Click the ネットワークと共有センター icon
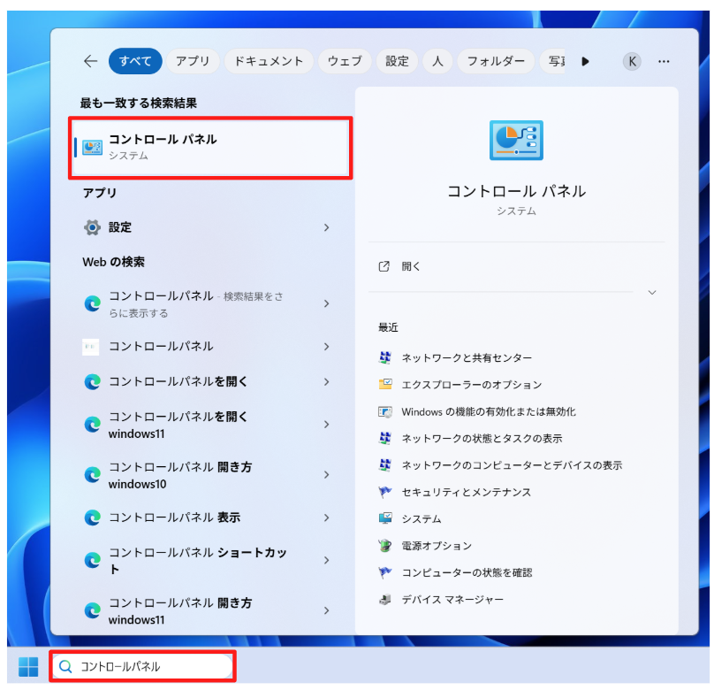This screenshot has width=714, height=690. pos(384,357)
